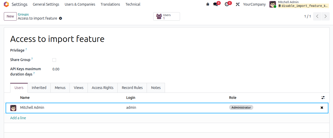
Task: Open the Translations menu
Action: pyautogui.click(x=110, y=4)
